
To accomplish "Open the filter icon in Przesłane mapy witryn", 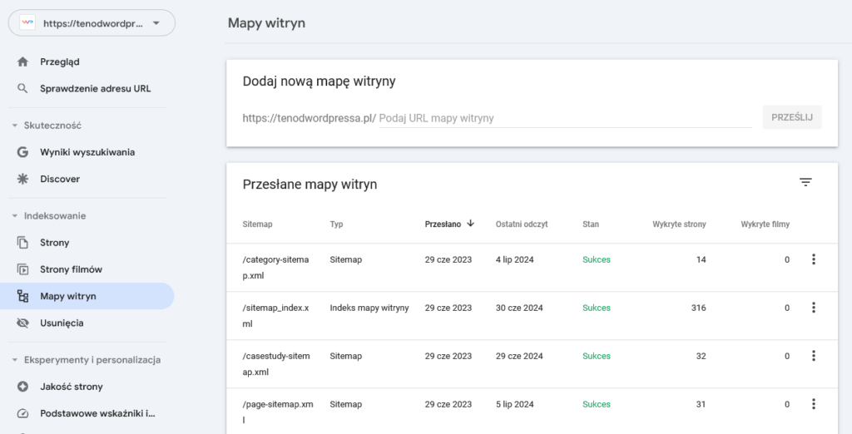I will pos(805,183).
